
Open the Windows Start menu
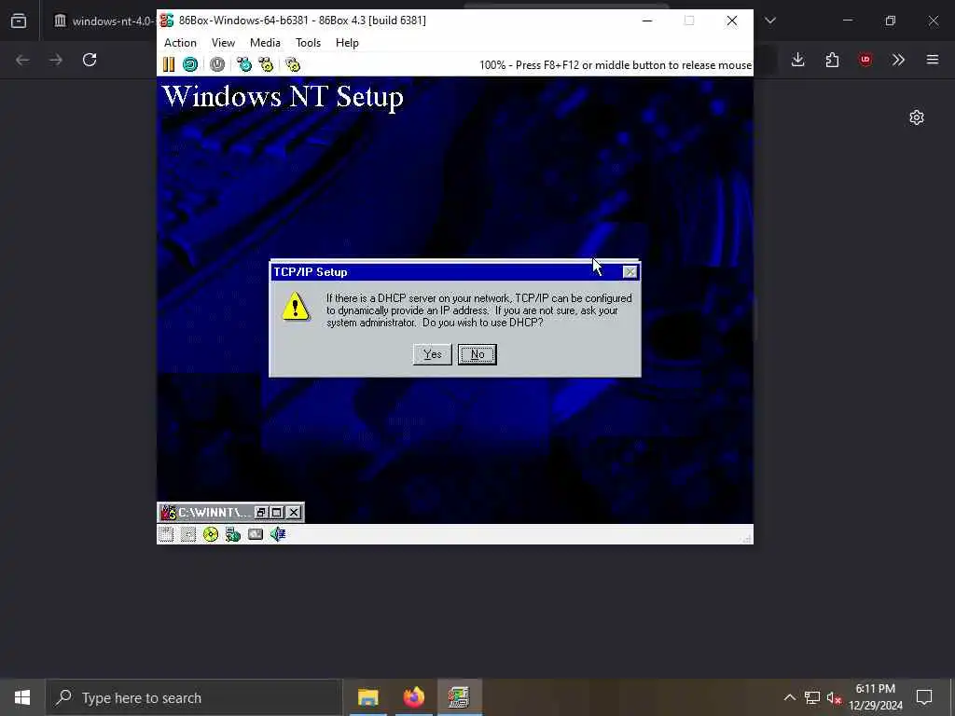click(22, 697)
